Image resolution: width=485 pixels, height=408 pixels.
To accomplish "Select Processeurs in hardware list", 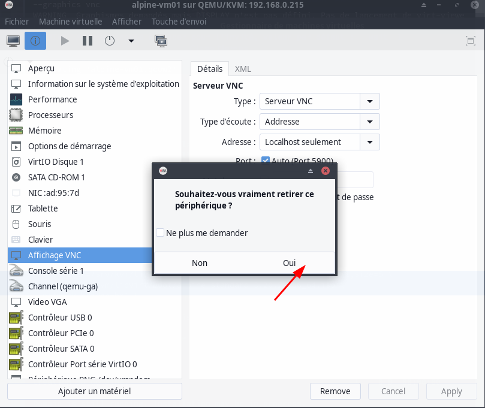I will tap(50, 115).
